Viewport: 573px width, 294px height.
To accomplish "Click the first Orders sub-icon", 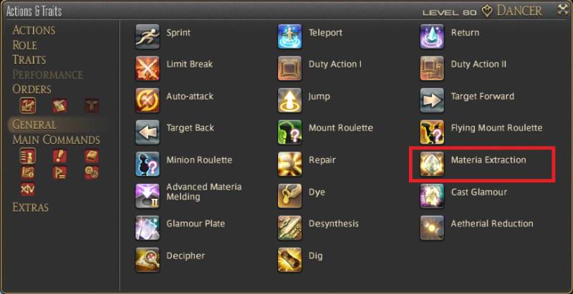I will click(x=28, y=105).
